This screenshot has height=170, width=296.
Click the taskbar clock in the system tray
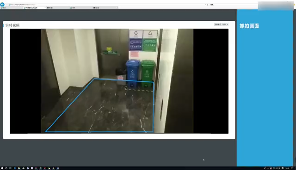(287, 168)
